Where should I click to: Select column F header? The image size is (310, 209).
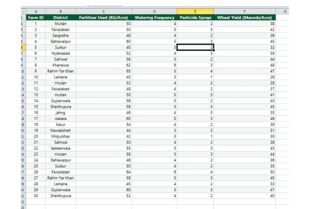coord(244,11)
